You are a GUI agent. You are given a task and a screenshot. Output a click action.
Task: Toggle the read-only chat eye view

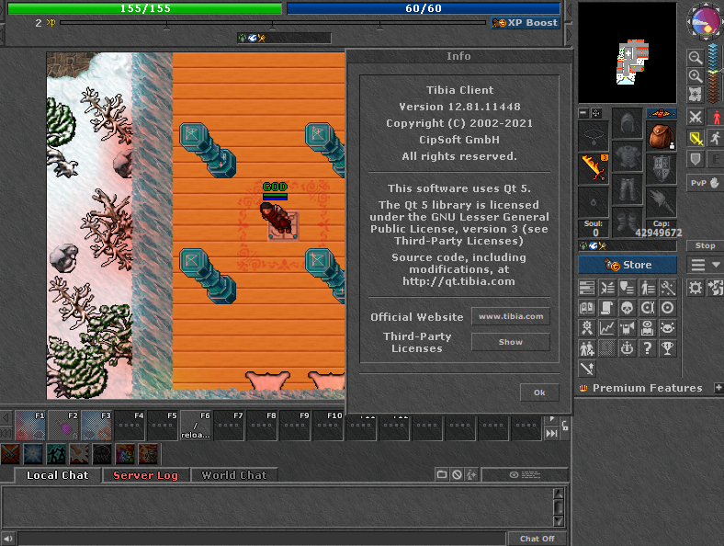[x=525, y=475]
